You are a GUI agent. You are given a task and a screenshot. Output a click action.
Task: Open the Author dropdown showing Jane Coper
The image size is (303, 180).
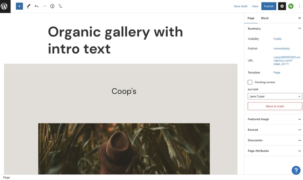tap(275, 96)
